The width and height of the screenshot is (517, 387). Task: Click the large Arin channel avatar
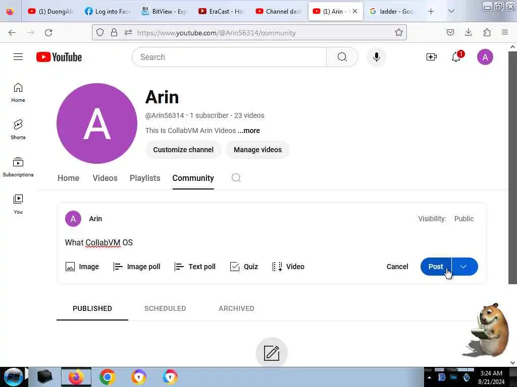click(x=96, y=123)
